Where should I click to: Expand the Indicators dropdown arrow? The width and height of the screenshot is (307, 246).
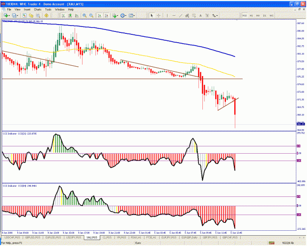tap(118, 16)
